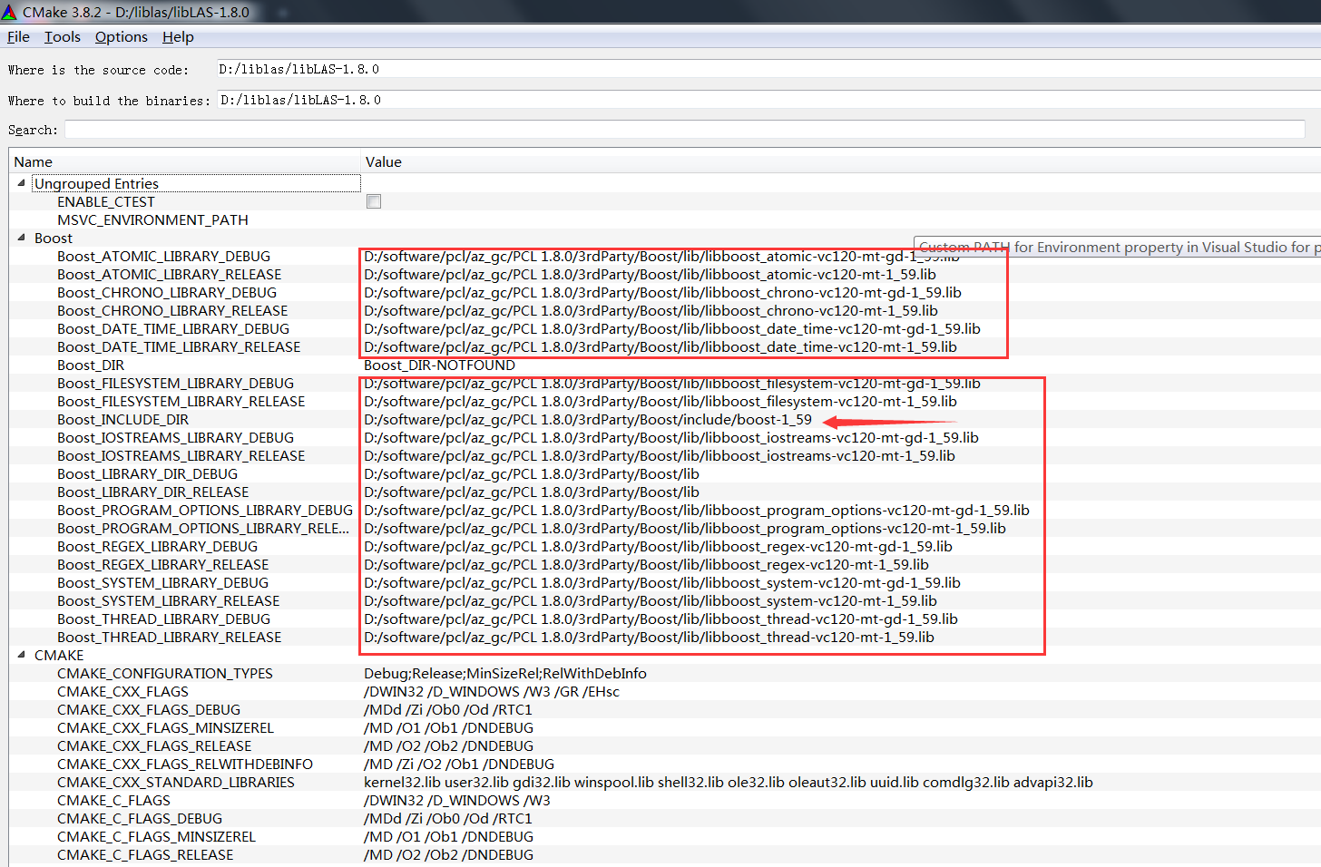Select Boost_LIBRARY_DIR_DEBUG entry
This screenshot has height=867, width=1321.
pos(147,473)
